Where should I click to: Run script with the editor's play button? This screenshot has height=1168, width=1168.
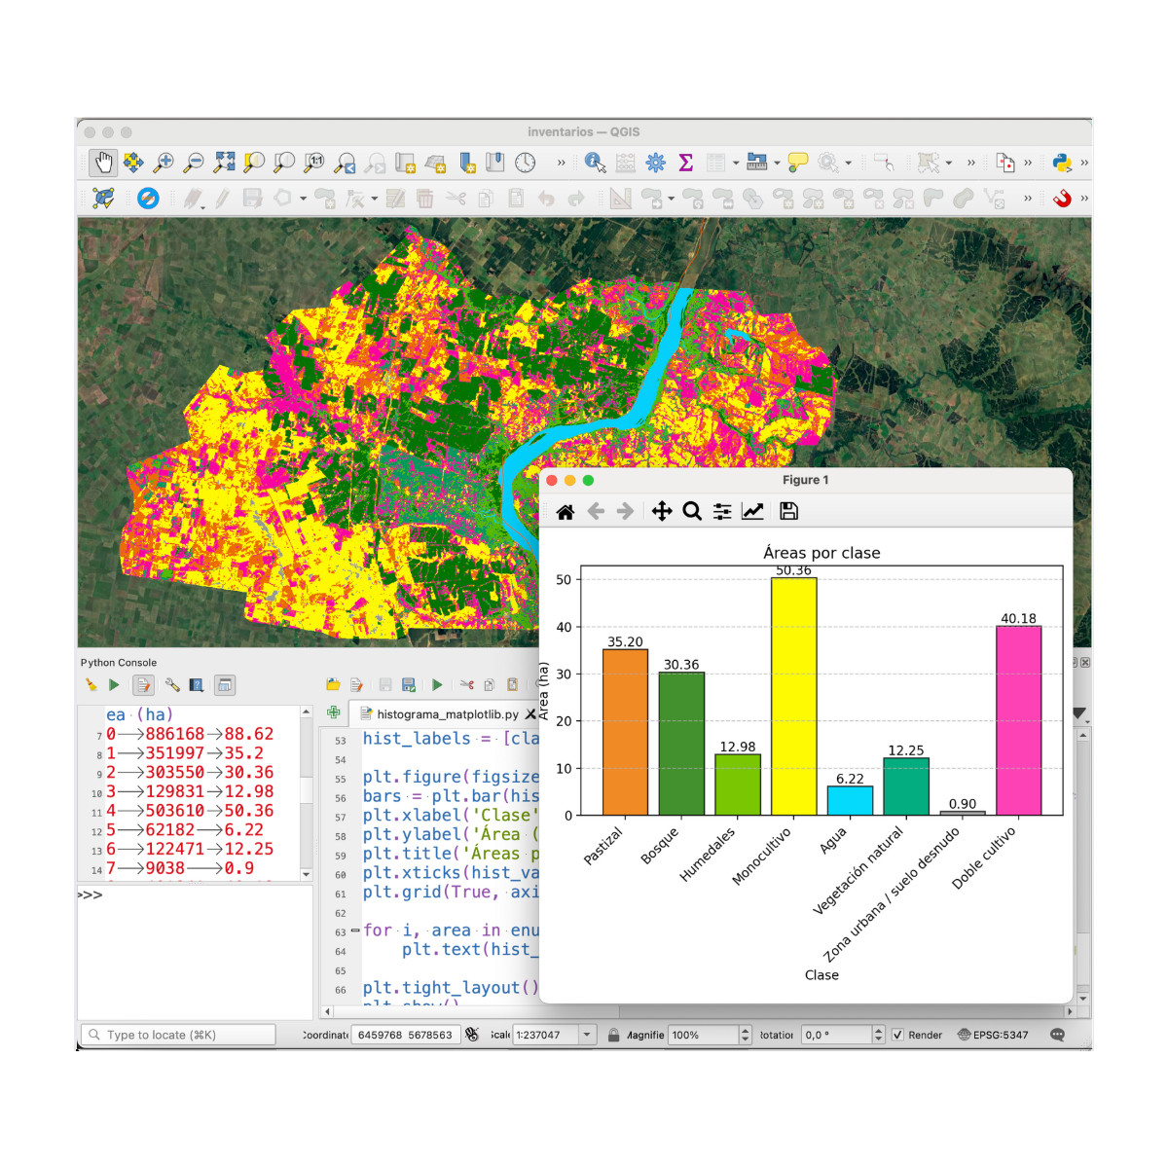(437, 685)
